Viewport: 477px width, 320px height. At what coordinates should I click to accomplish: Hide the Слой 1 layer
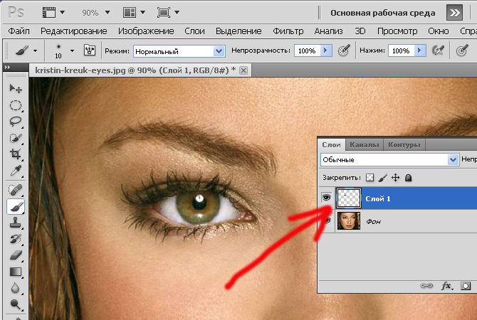click(x=327, y=199)
